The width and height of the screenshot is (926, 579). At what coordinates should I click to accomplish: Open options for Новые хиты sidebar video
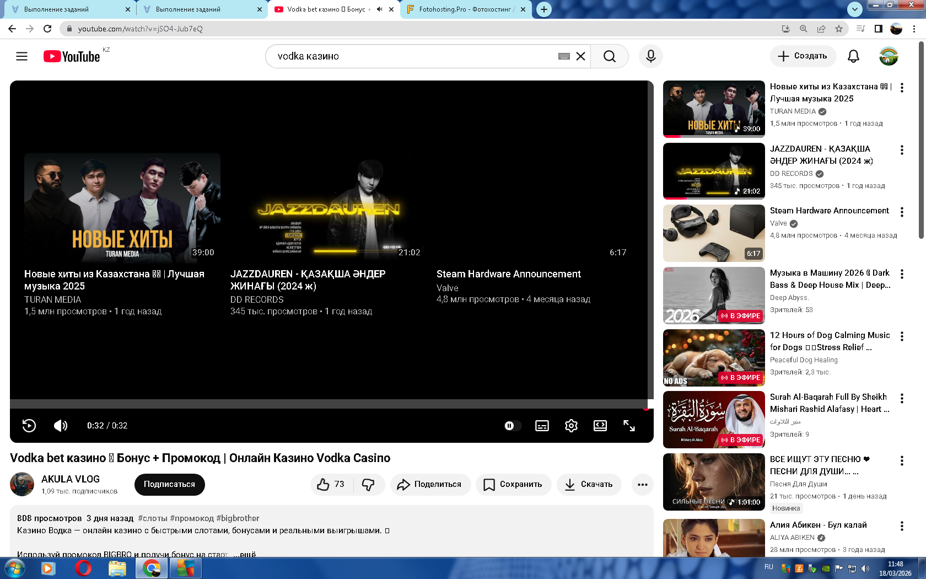tap(902, 88)
